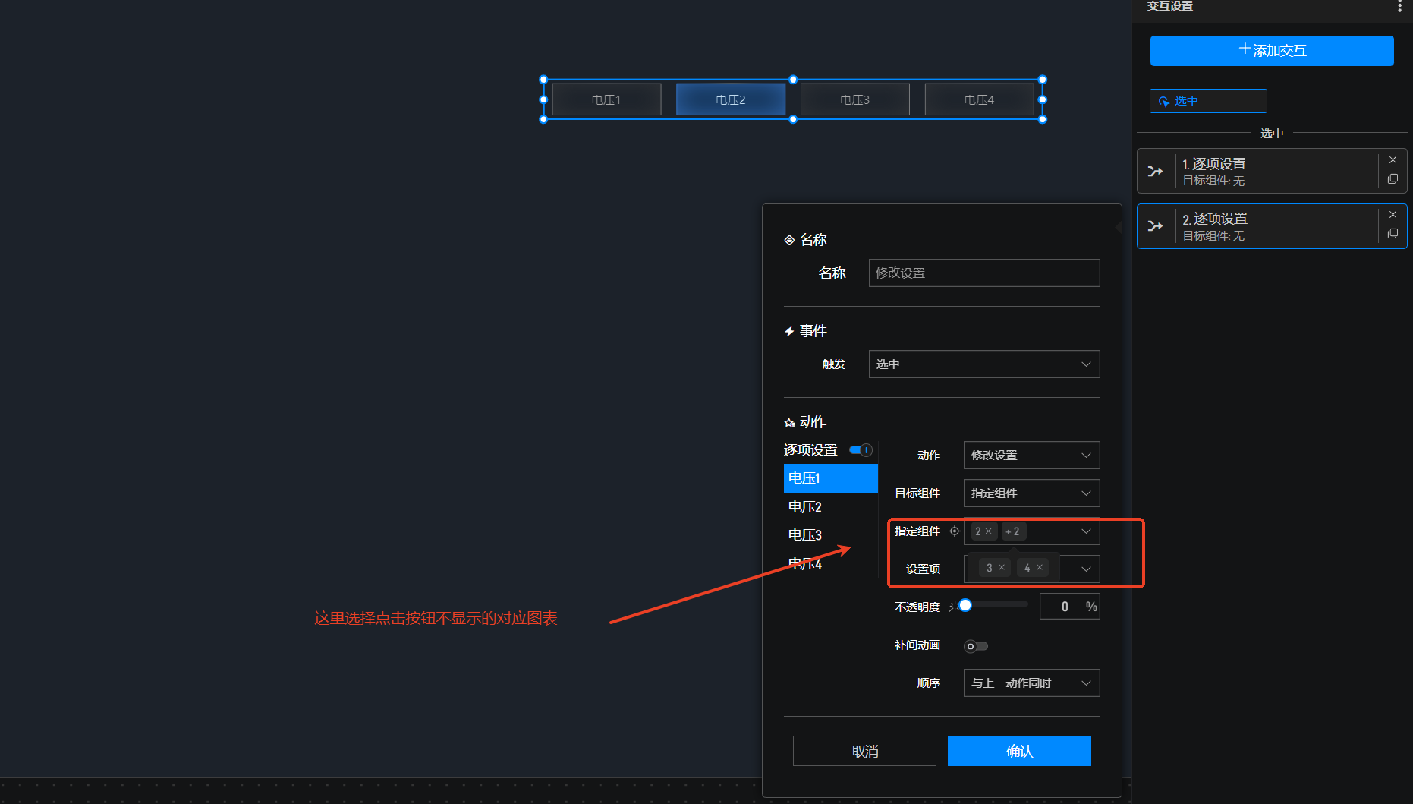The height and width of the screenshot is (804, 1413).
Task: Remove tag 3 in the tag popup
Action: pos(1002,568)
